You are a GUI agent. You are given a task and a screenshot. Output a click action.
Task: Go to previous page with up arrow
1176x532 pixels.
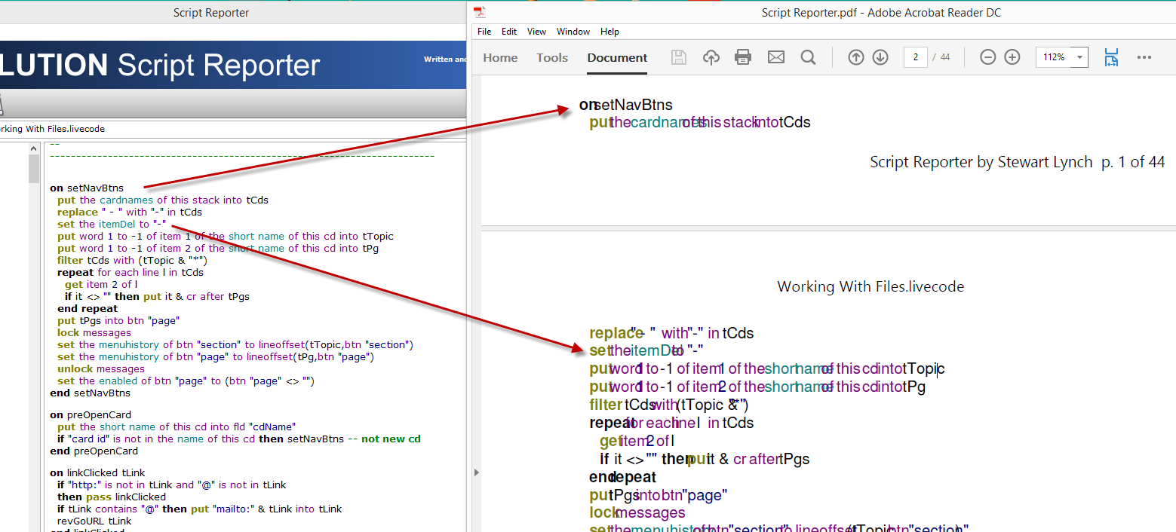(x=855, y=57)
